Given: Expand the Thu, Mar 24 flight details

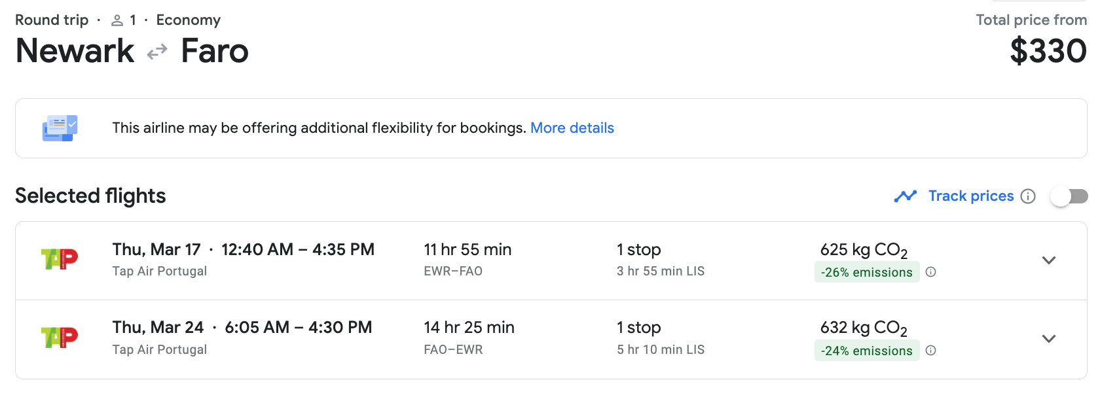Looking at the screenshot, I should point(1049,339).
